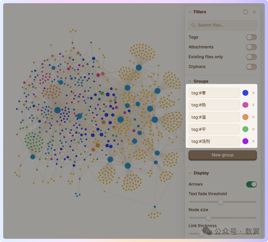Remove the tag:#汤剂 group
Viewport: 268px width, 242px height.
[253, 141]
